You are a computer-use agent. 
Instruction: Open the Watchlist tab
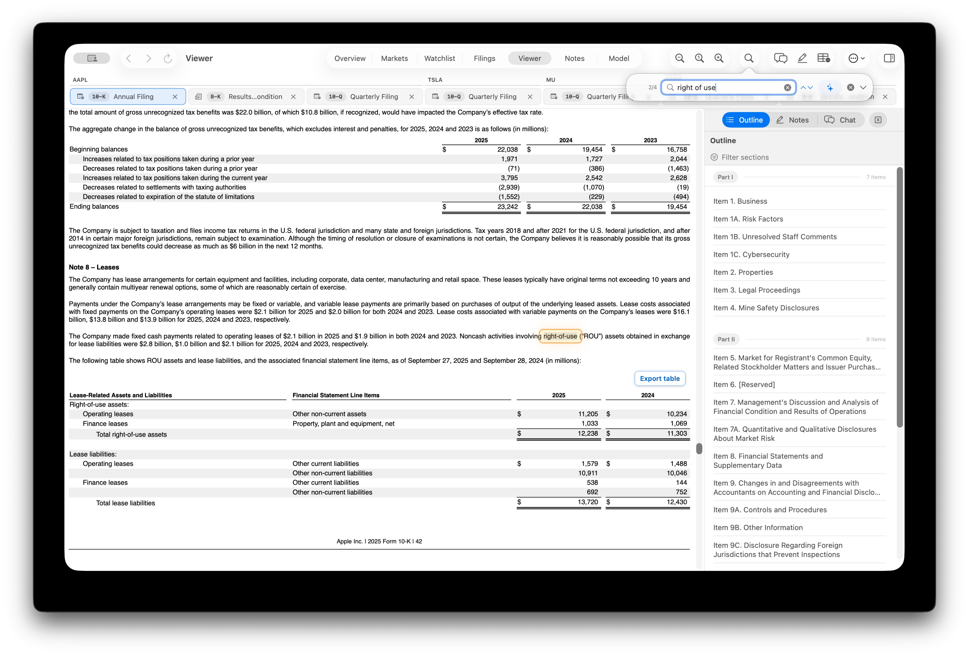tap(440, 58)
